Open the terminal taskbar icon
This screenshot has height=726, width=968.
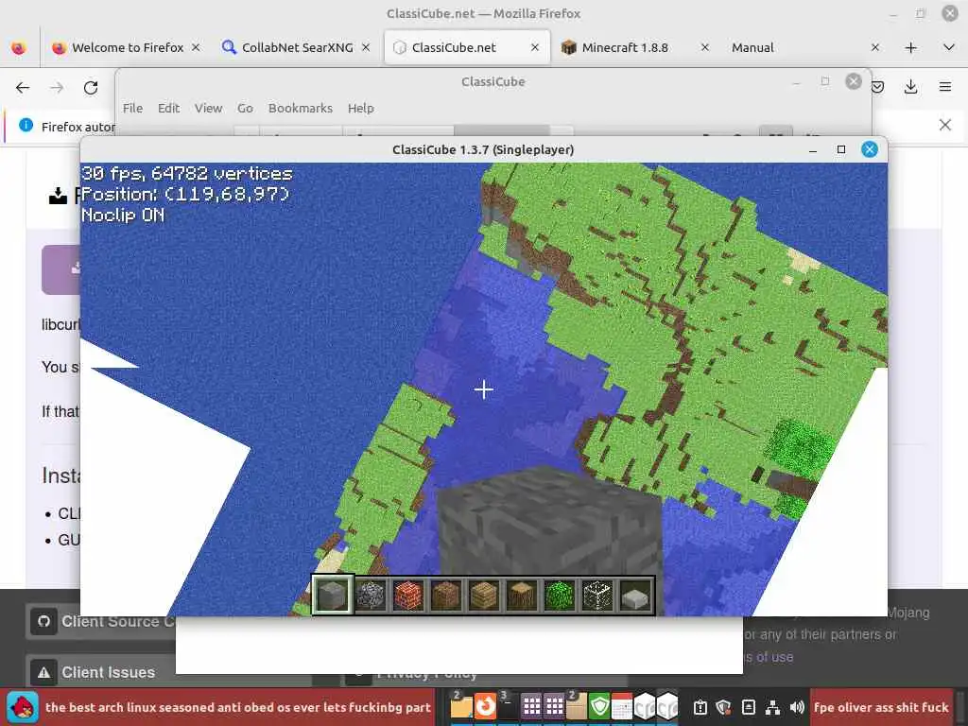(508, 706)
